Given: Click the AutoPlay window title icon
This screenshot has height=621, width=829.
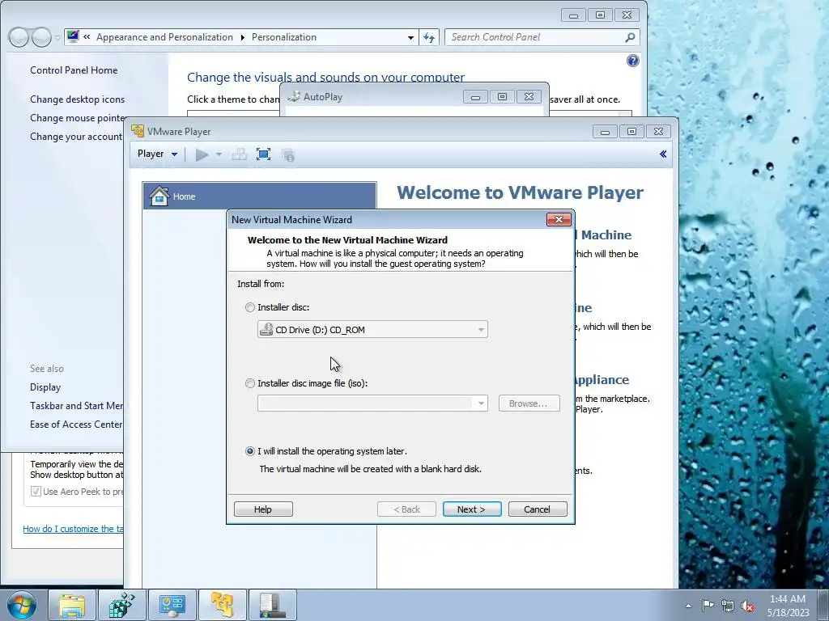Looking at the screenshot, I should 293,97.
